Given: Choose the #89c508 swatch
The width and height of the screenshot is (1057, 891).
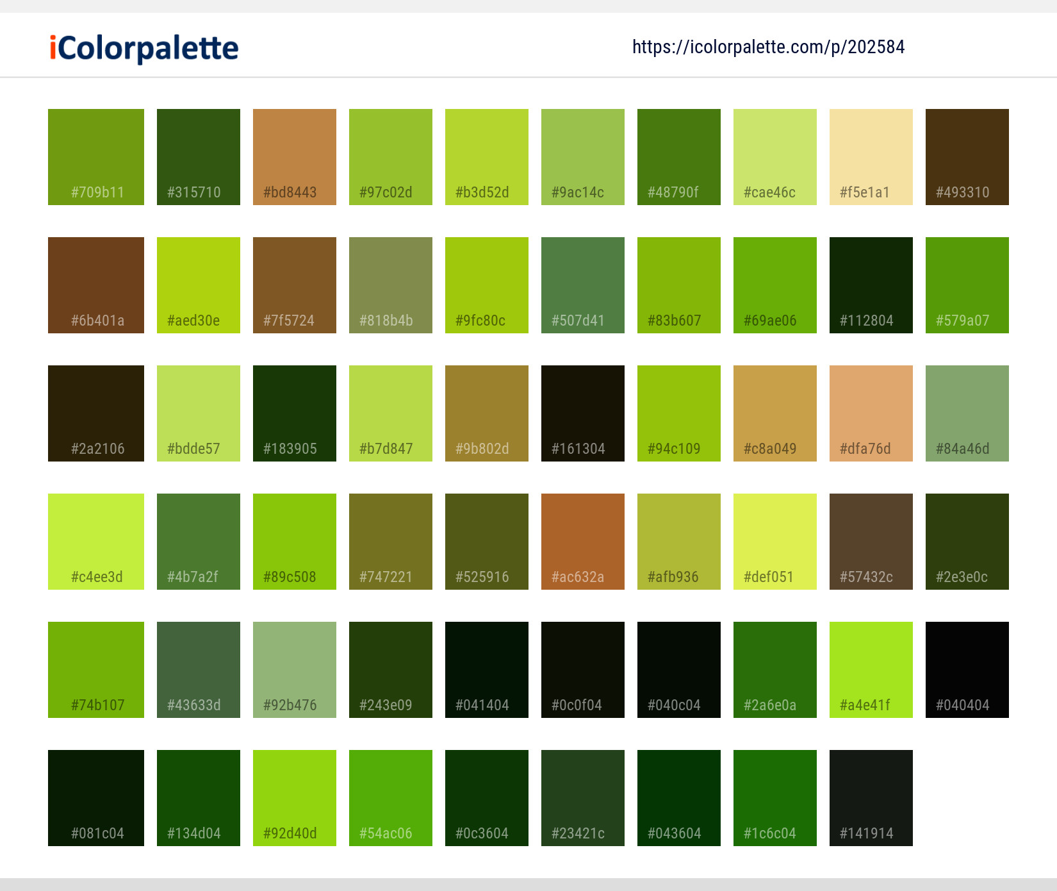Looking at the screenshot, I should 295,542.
